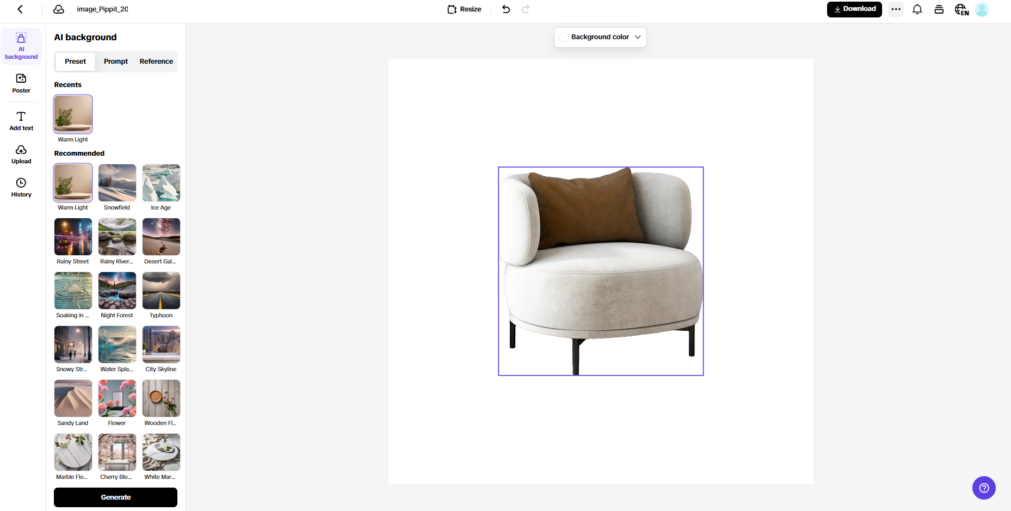Open the three-dot more options menu

(x=896, y=9)
